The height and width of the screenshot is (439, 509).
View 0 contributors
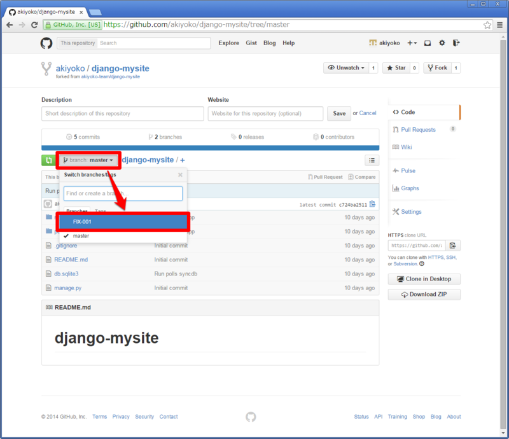point(333,137)
